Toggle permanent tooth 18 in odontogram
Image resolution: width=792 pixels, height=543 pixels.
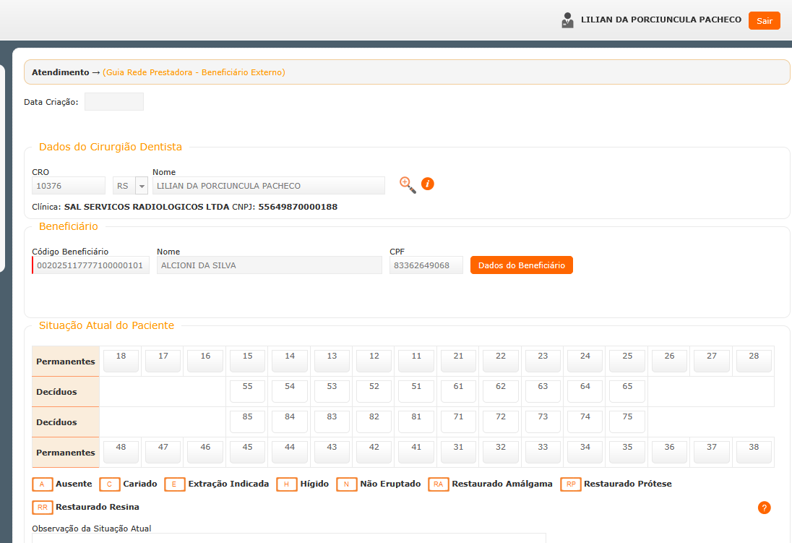click(121, 361)
